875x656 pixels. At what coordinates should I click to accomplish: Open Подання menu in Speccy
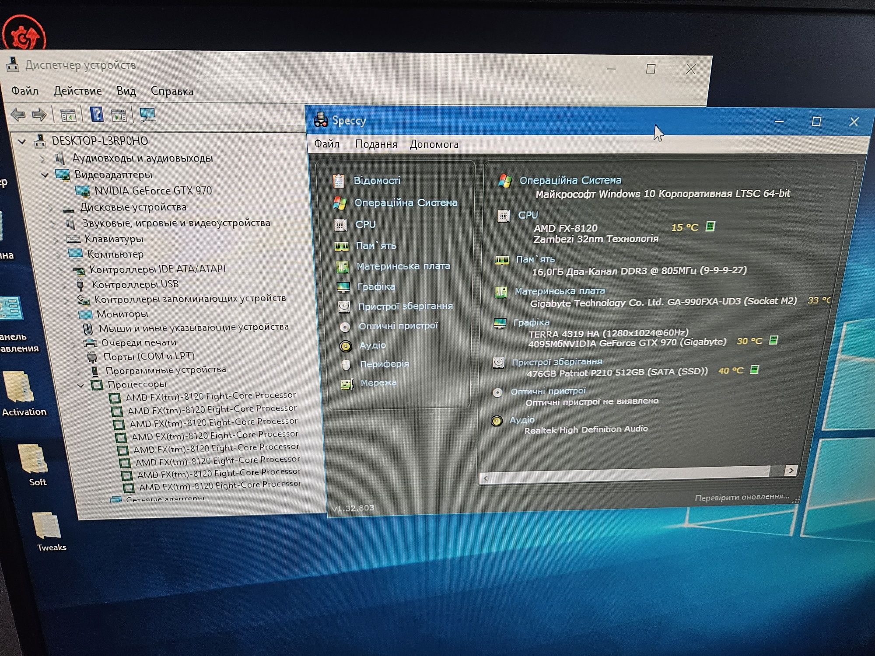(x=377, y=143)
